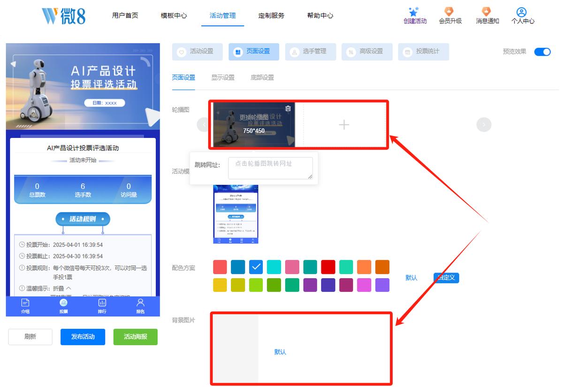This screenshot has width=563, height=387.
Task: Pick the checked blue color swatch
Action: point(256,267)
